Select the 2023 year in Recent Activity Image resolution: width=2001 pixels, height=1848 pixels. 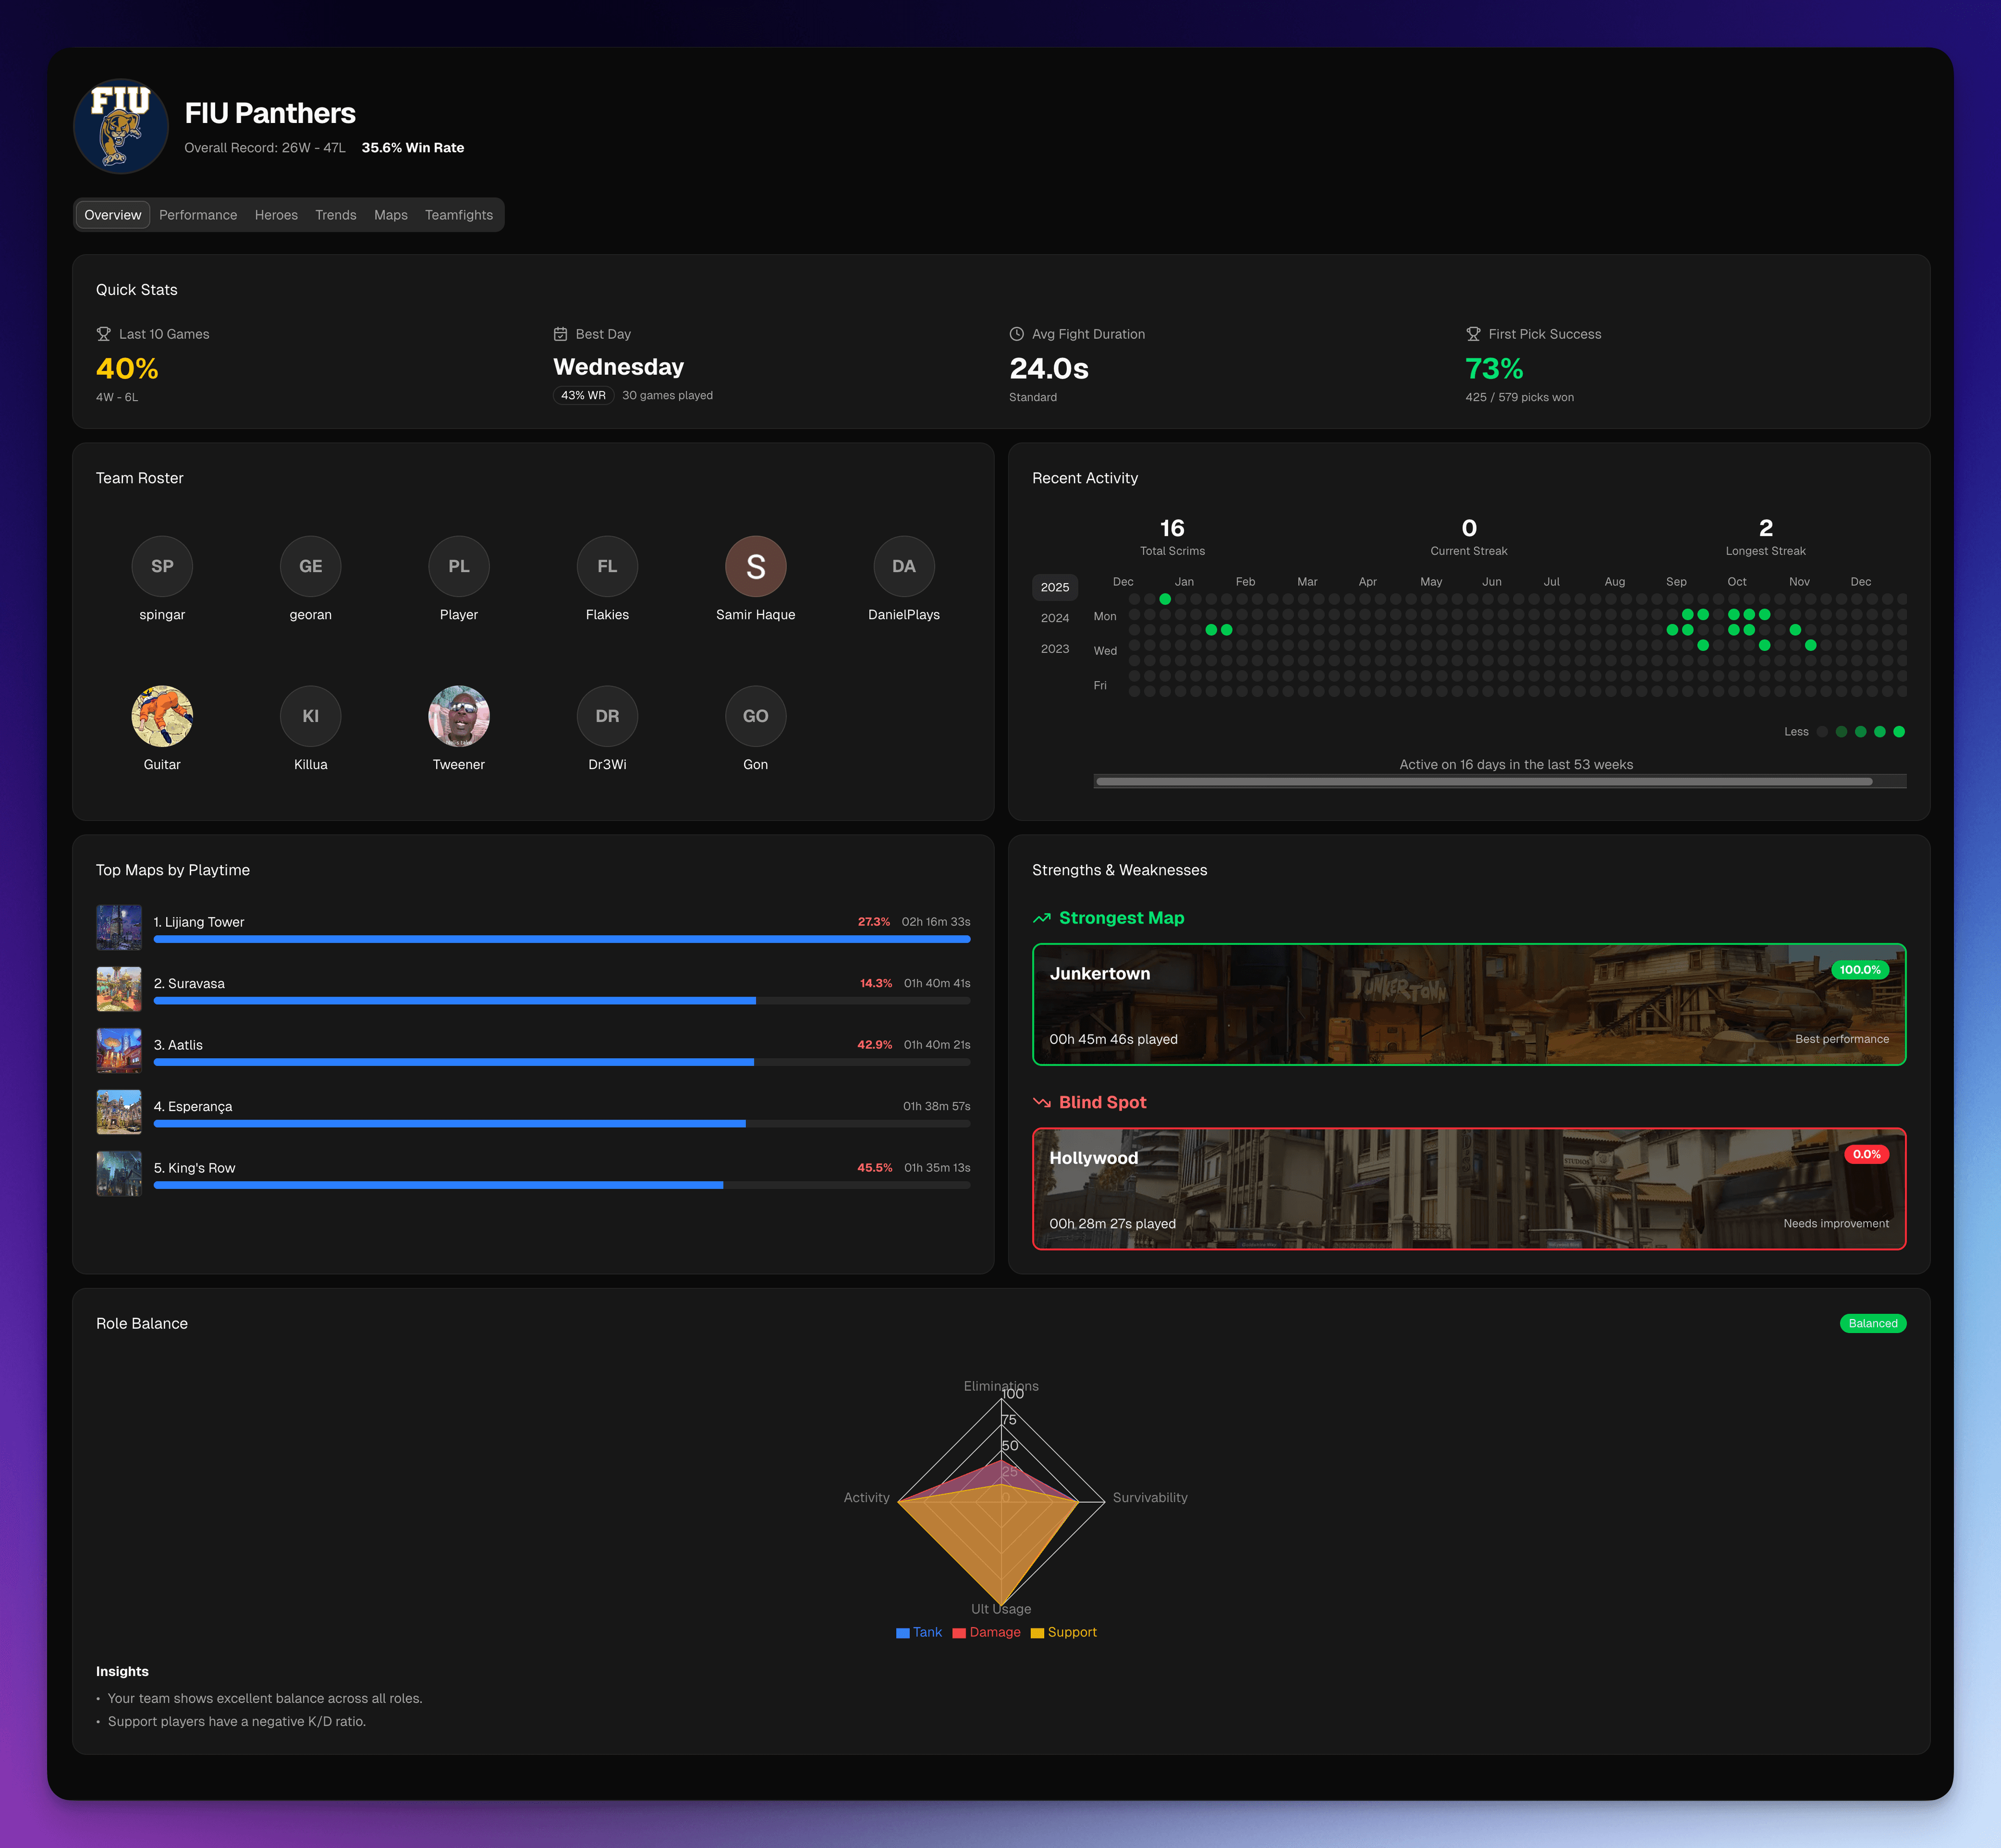click(x=1055, y=649)
